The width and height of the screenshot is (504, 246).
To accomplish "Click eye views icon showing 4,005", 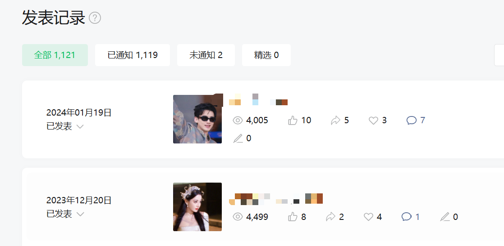I will (238, 121).
